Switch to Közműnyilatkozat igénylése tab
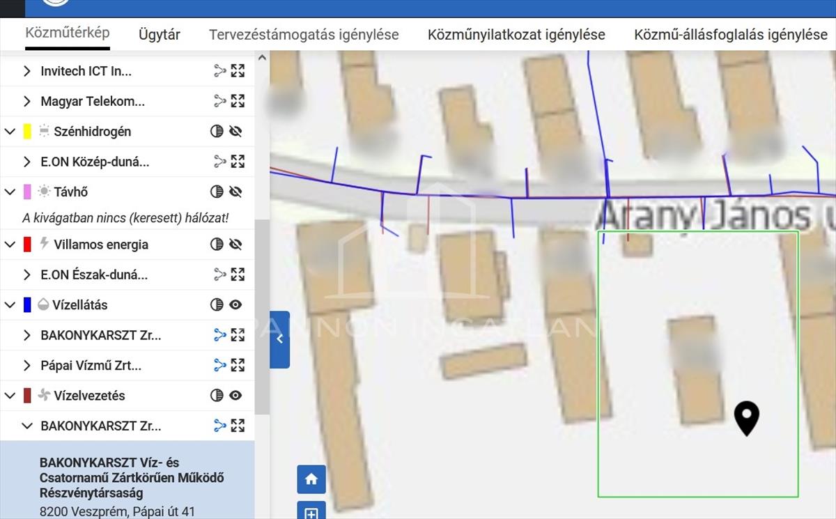 coord(516,35)
